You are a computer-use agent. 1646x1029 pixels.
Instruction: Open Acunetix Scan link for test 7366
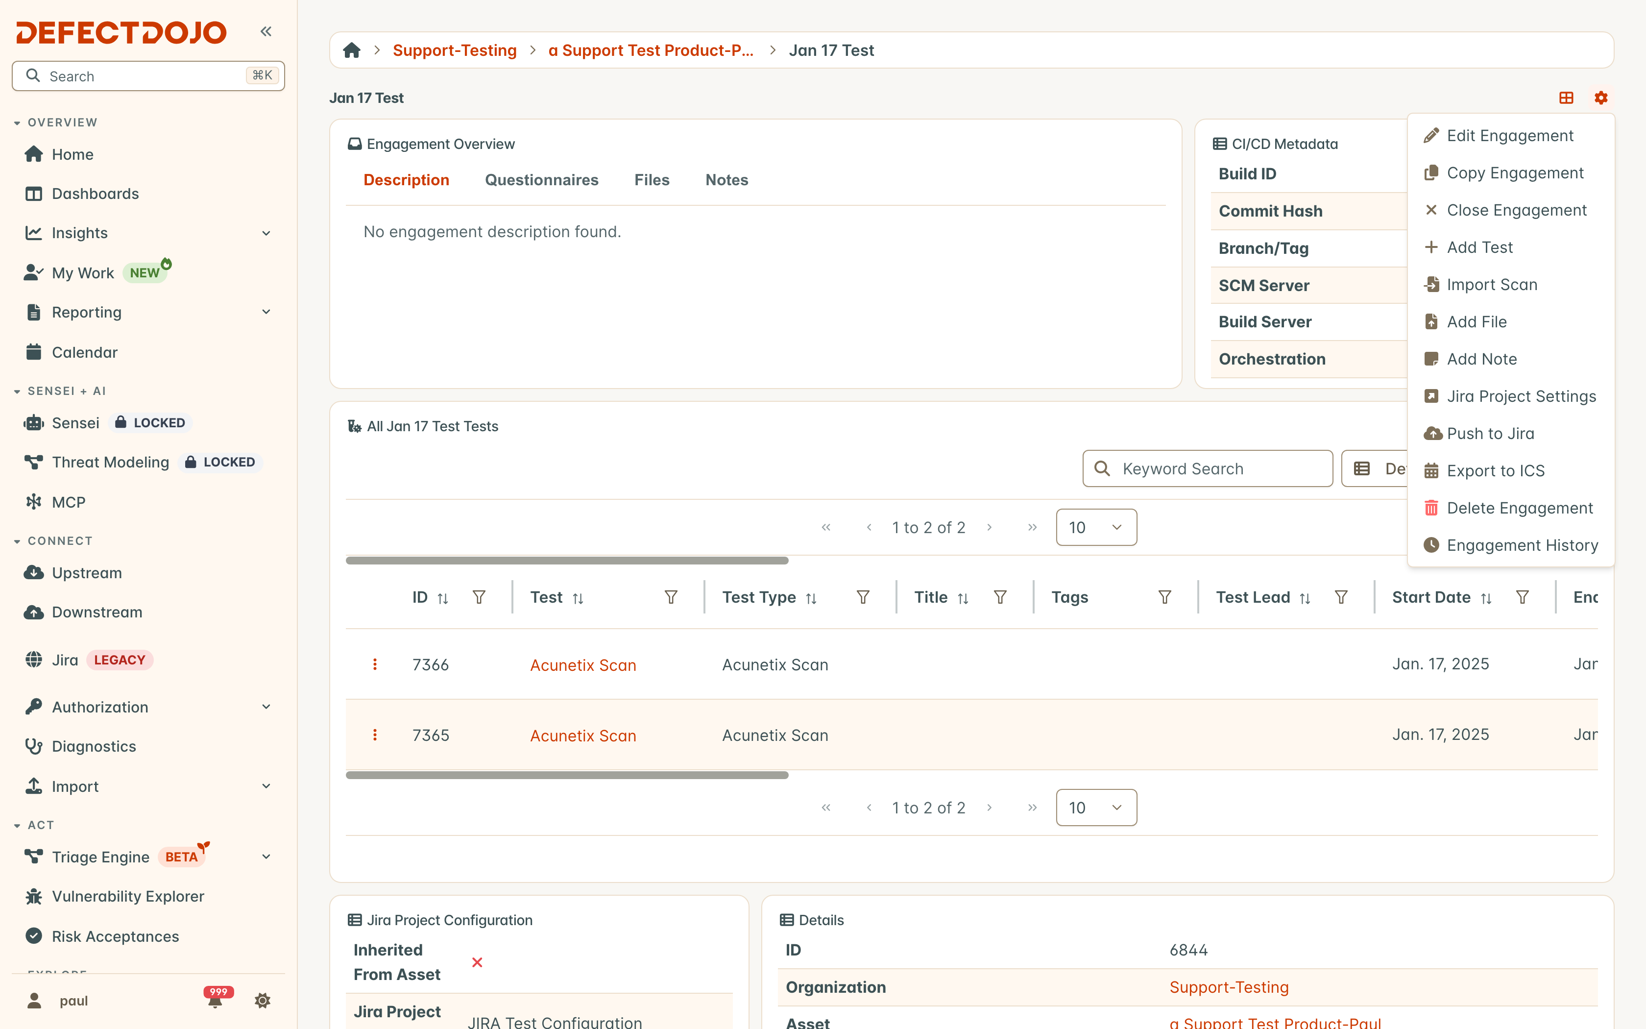583,665
